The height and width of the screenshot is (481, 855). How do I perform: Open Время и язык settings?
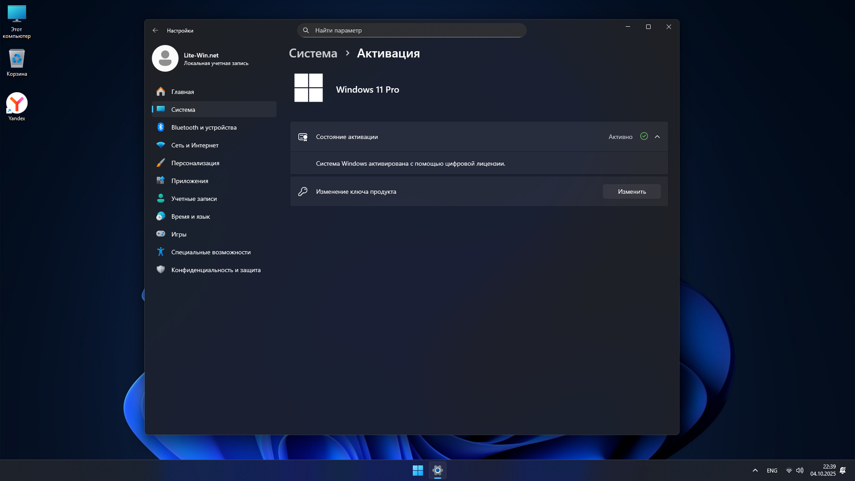[191, 216]
